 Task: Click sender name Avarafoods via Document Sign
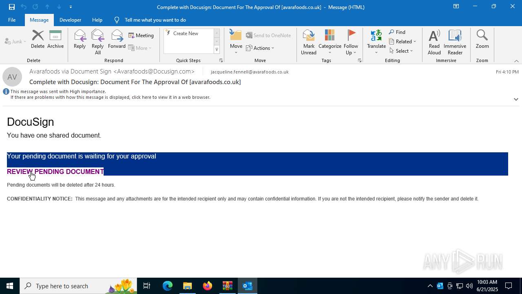tap(112, 71)
